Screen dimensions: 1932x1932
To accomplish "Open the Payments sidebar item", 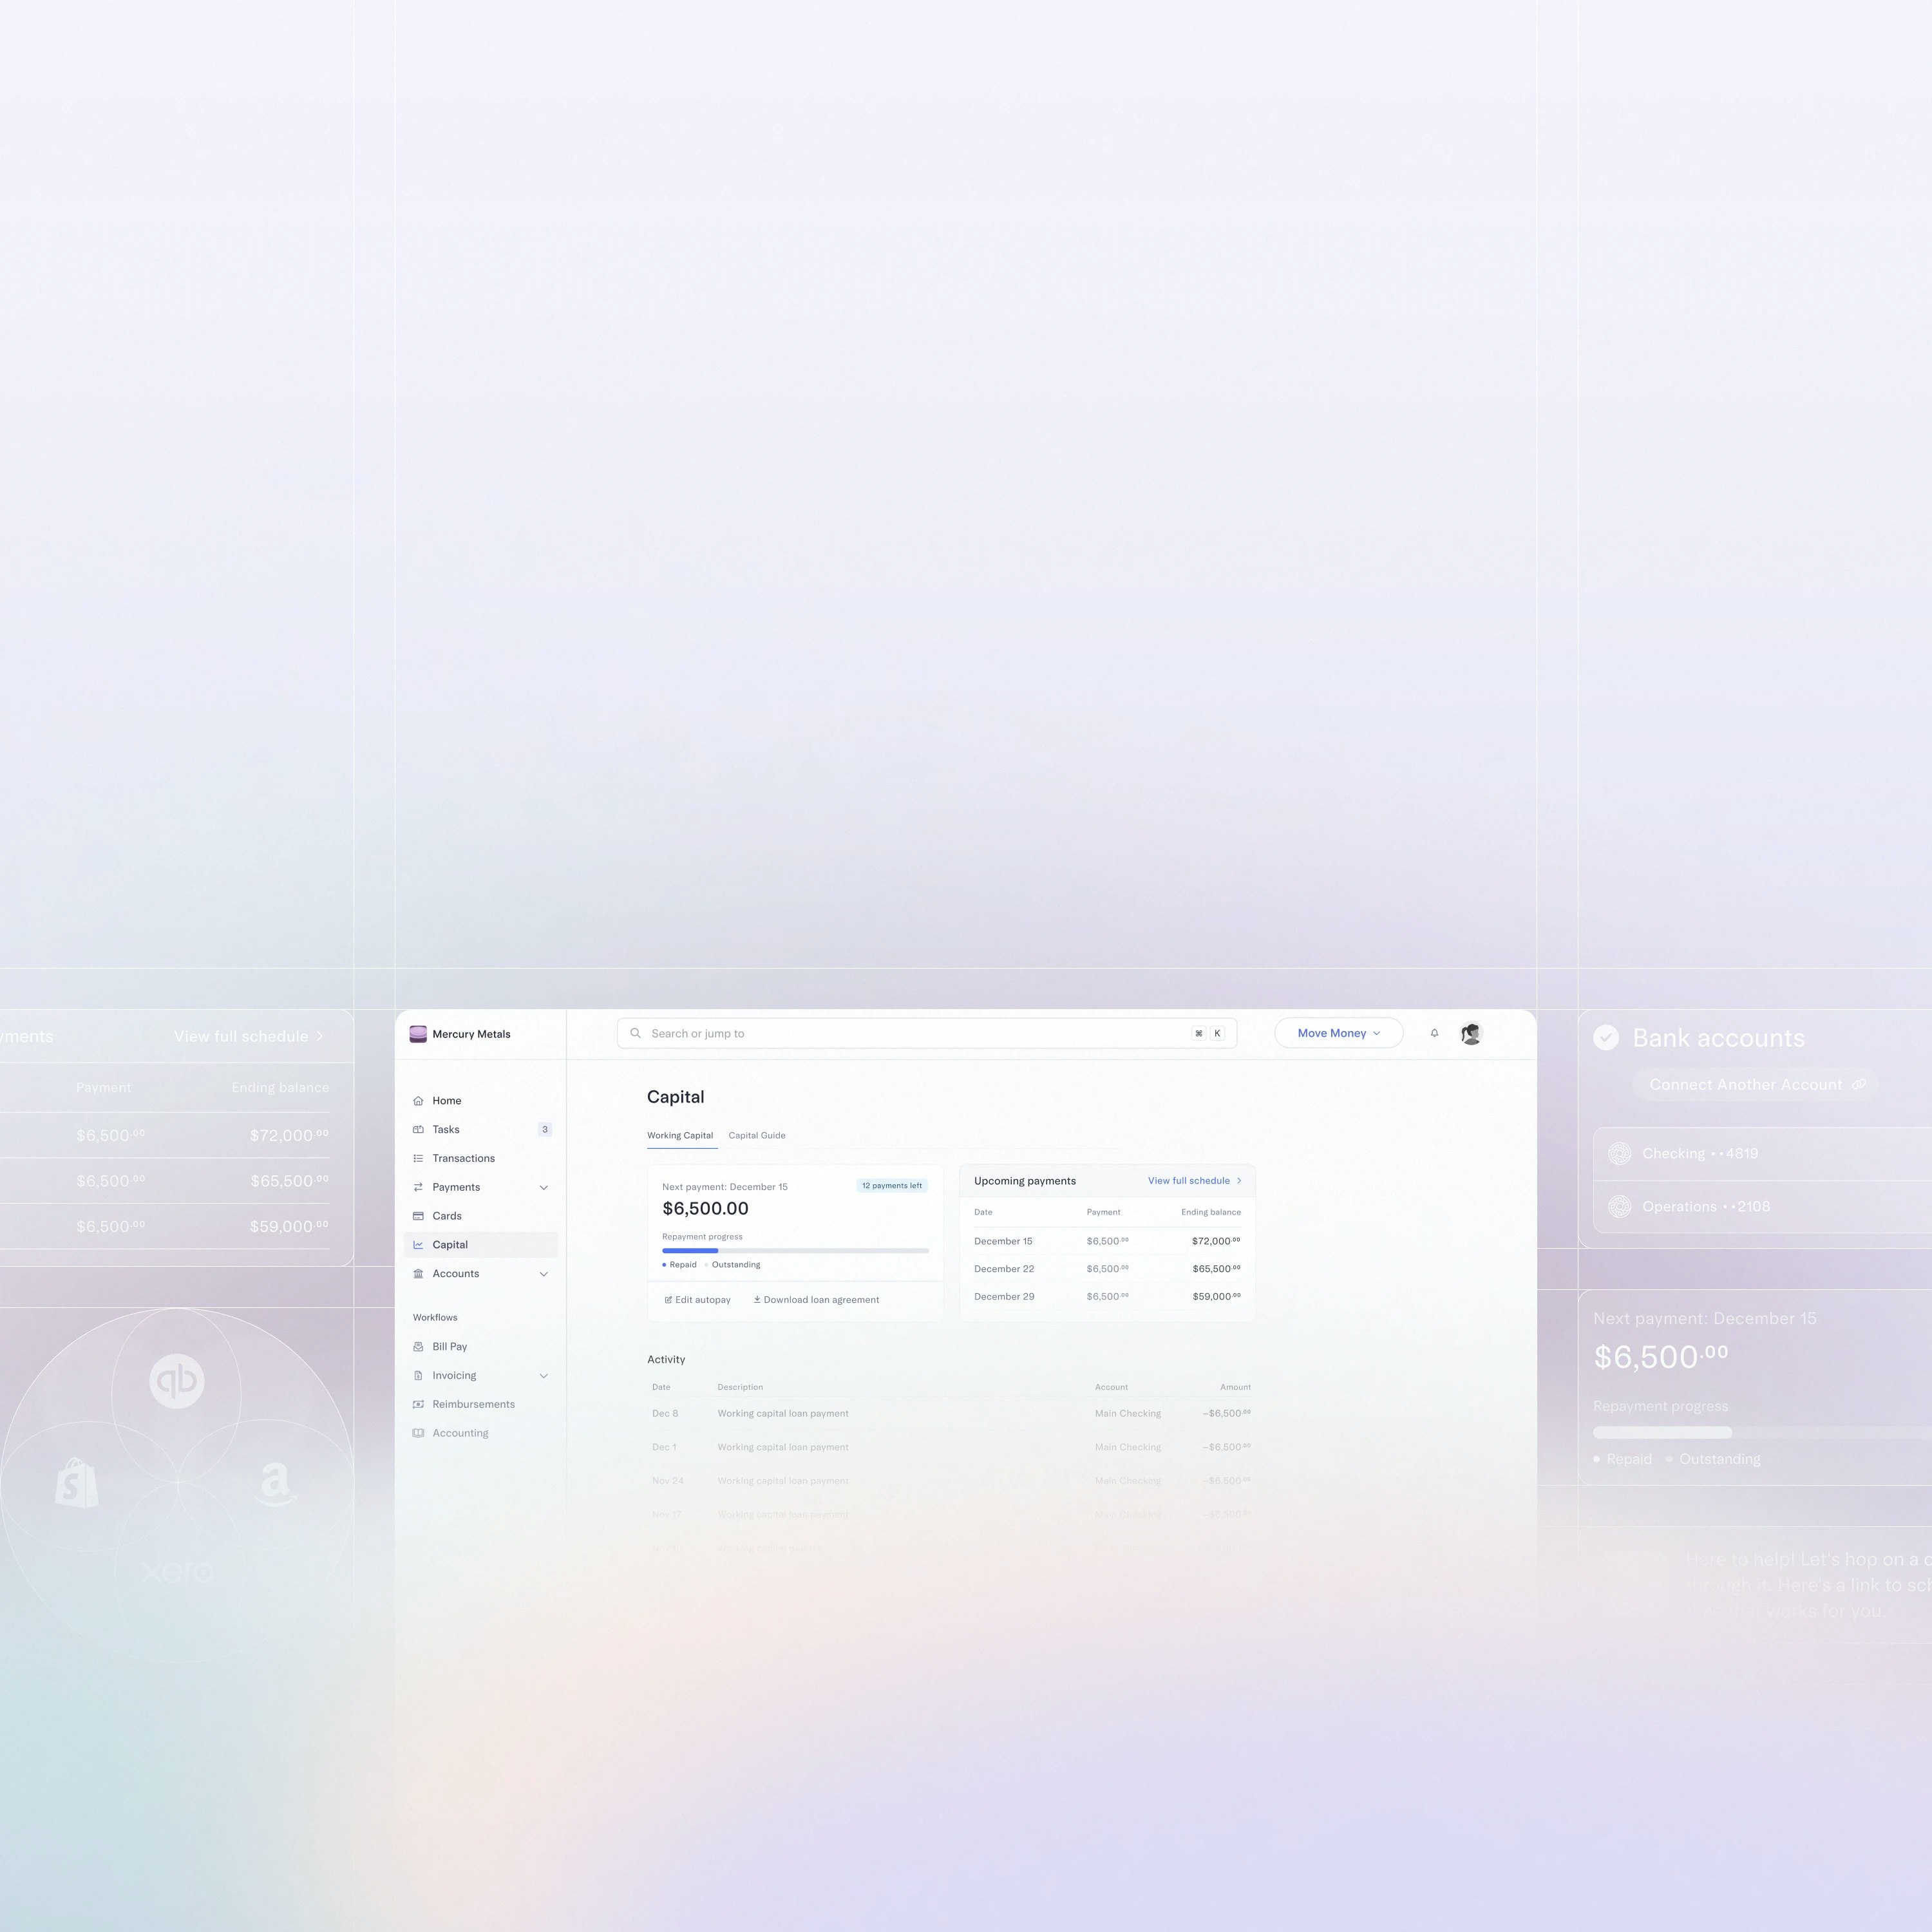I will point(481,1187).
